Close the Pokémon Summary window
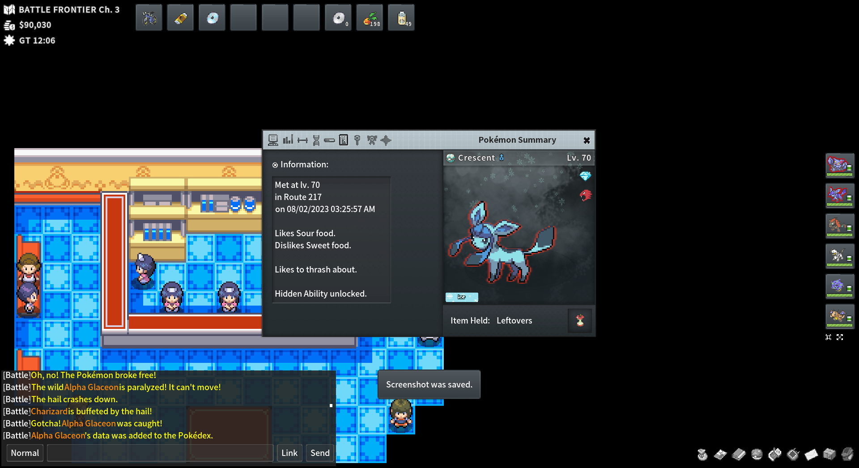 coord(587,140)
